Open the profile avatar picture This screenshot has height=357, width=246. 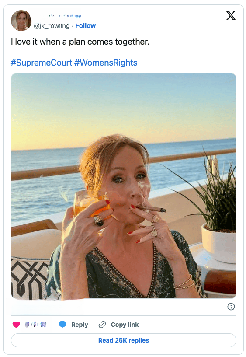[21, 20]
